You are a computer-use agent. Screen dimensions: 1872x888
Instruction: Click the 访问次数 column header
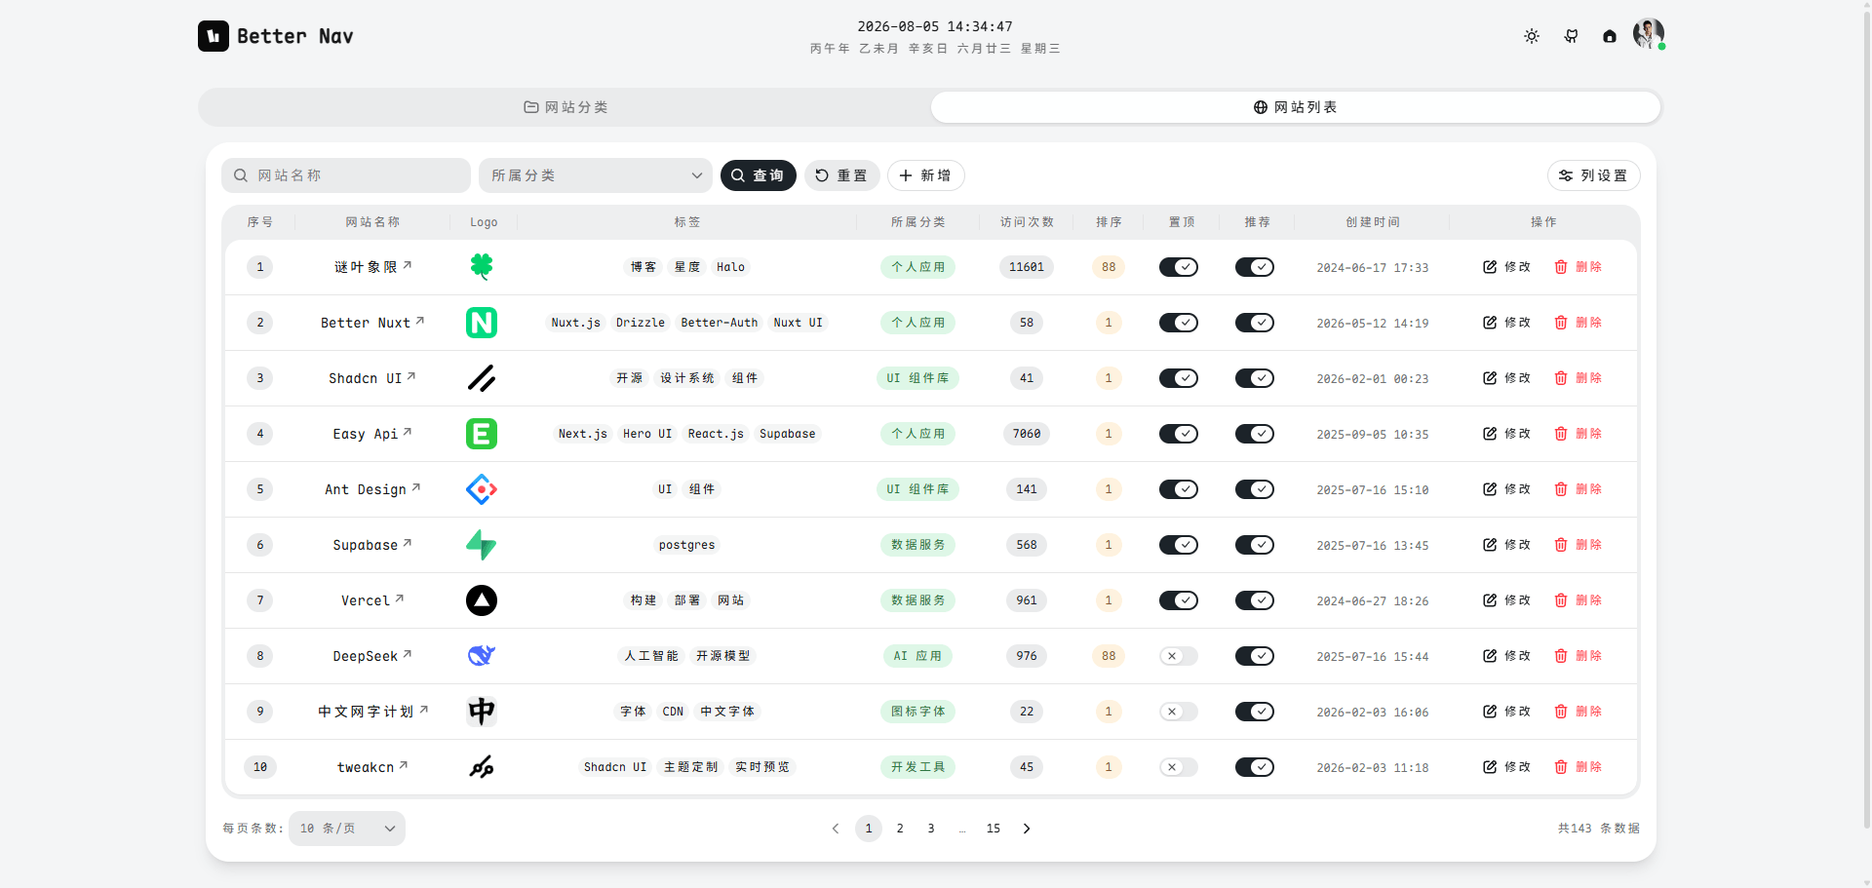(1027, 222)
